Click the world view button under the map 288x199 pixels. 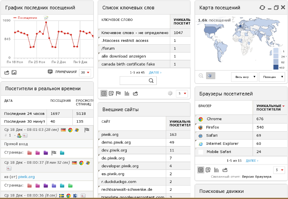(x=211, y=75)
